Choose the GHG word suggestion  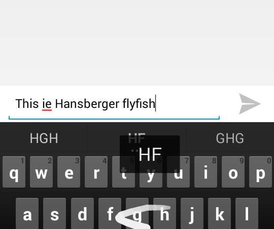point(230,138)
